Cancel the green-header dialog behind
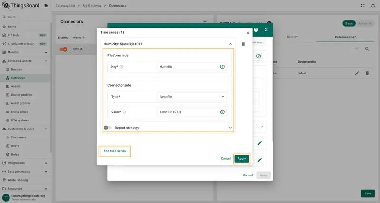Viewport: 380px width, 203px height. click(x=247, y=175)
